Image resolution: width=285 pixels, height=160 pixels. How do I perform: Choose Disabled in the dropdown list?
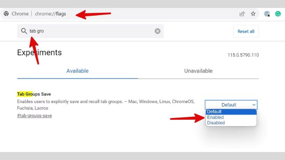[x=231, y=123]
